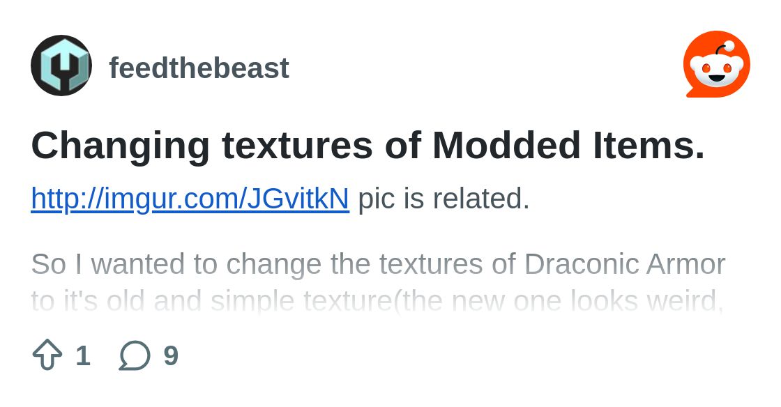Open the feedthebeast subreddit name link
781x407 pixels.
[199, 68]
